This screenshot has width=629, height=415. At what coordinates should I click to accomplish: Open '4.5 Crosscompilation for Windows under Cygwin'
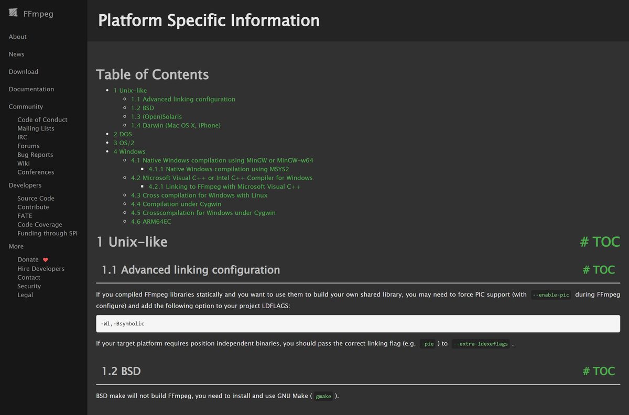click(203, 213)
